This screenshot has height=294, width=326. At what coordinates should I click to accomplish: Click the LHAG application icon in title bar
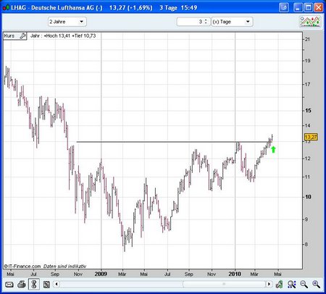pyautogui.click(x=6, y=8)
